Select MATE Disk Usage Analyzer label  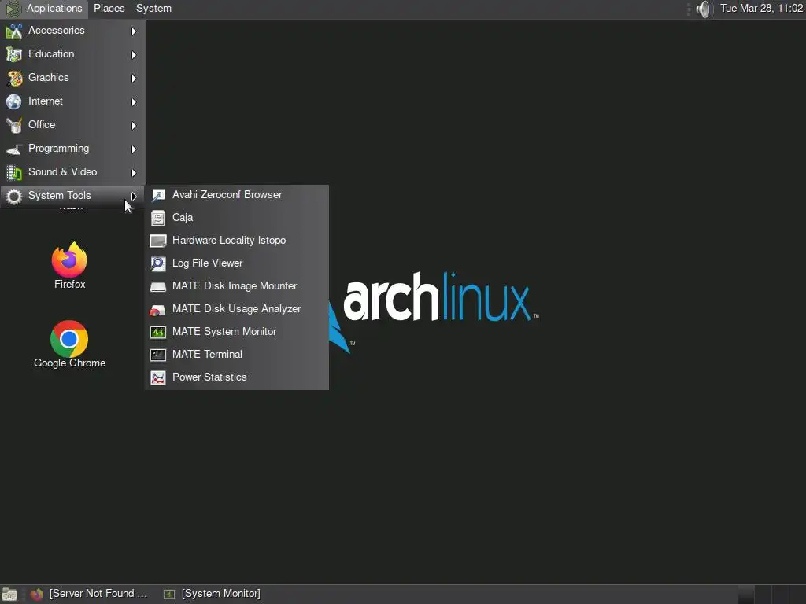pyautogui.click(x=236, y=309)
